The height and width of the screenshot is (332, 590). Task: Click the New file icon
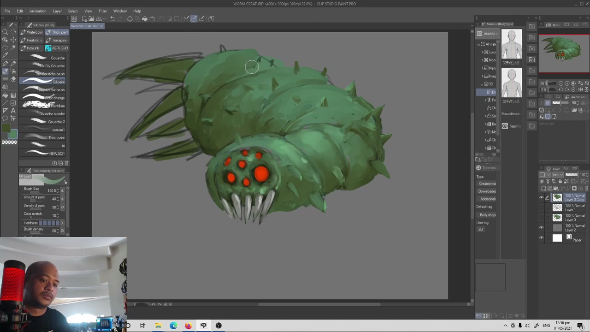click(84, 19)
